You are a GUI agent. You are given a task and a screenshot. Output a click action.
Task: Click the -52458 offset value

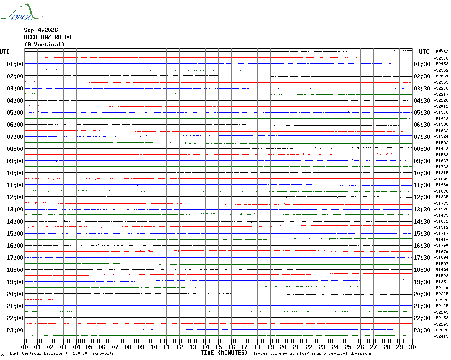coord(441,64)
